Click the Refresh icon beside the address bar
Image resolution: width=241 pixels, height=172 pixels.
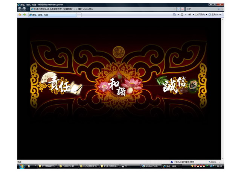coord(178,8)
